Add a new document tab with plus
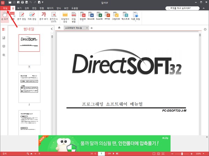Image resolution: width=209 pixels, height=156 pixels. point(92,28)
